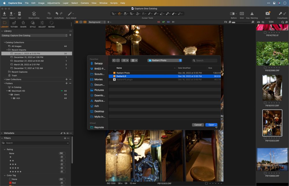Click the Open button in file dialog
The width and height of the screenshot is (289, 186).
pos(211,125)
